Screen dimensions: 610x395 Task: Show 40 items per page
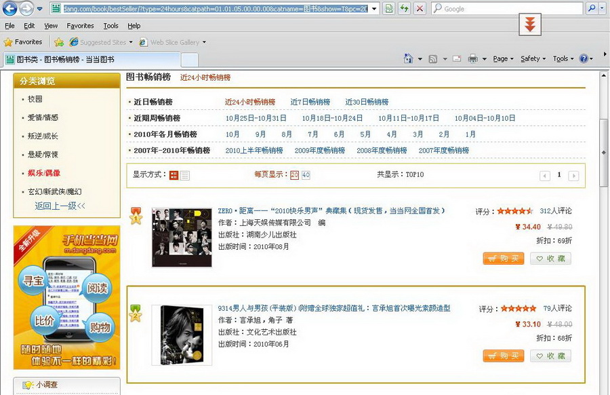306,175
